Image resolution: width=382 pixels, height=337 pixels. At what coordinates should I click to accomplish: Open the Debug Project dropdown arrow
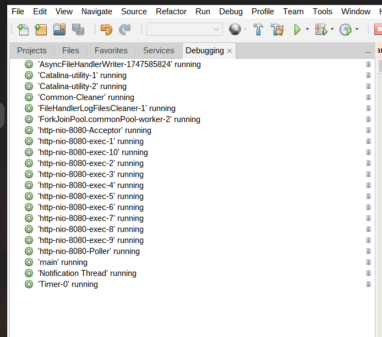pos(332,29)
